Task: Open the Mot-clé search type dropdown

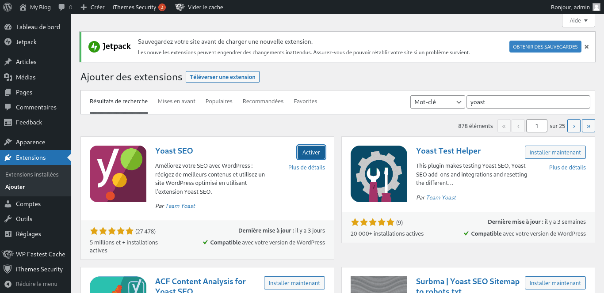Action: click(437, 102)
